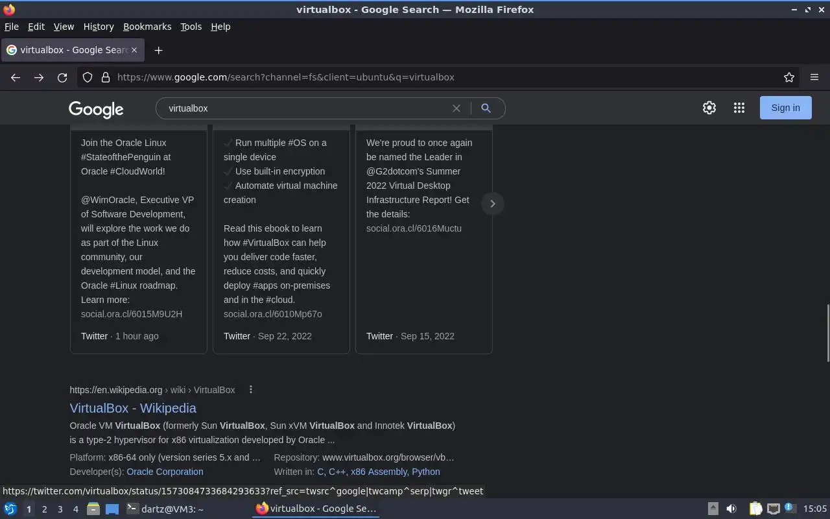Open the Google apps grid
Screen dimensions: 830x519
[739, 108]
